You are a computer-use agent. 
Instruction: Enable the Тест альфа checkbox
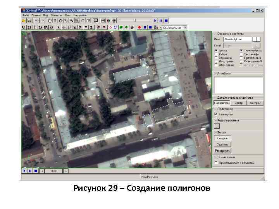[241, 54]
